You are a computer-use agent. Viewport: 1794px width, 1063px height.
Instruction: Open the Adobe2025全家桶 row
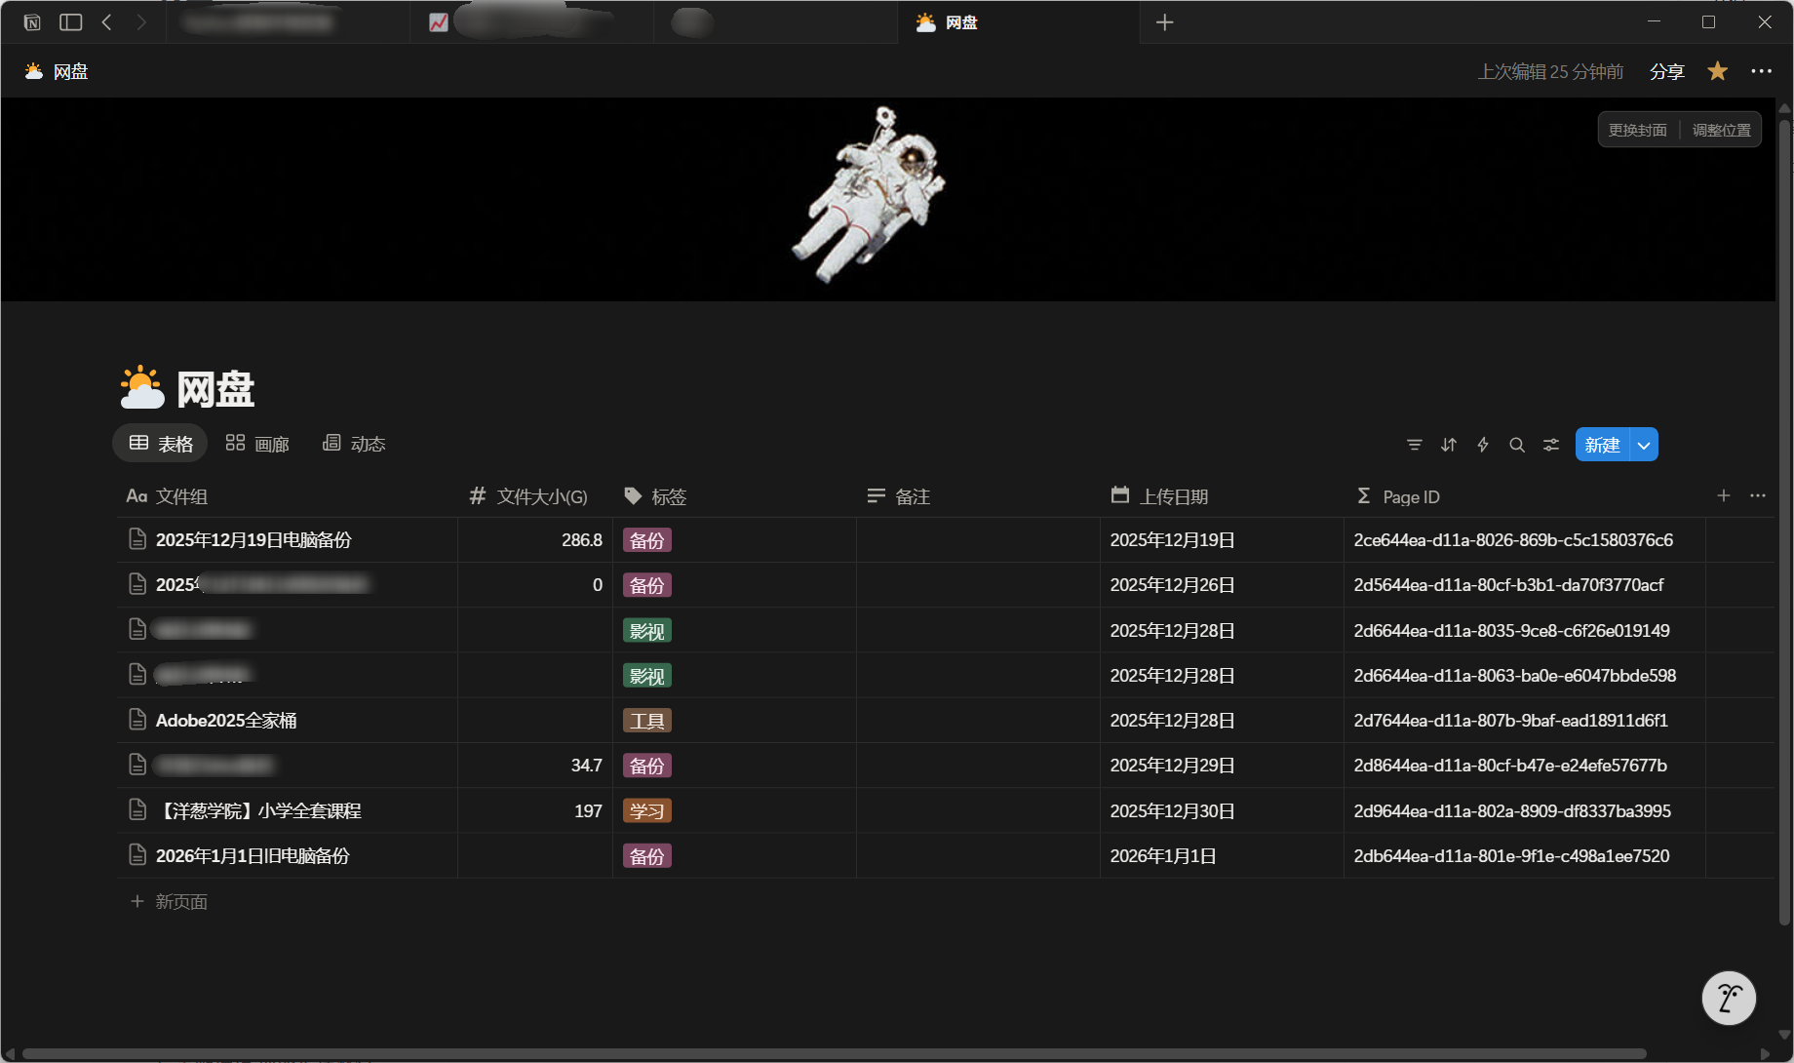coord(226,721)
